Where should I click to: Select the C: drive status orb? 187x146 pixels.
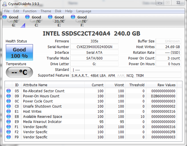27,17
